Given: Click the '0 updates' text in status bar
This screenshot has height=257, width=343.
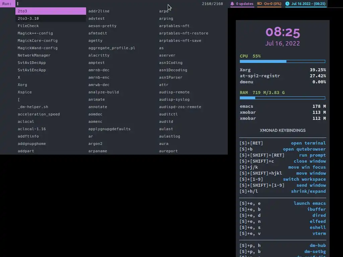Looking at the screenshot, I should click(x=245, y=4).
